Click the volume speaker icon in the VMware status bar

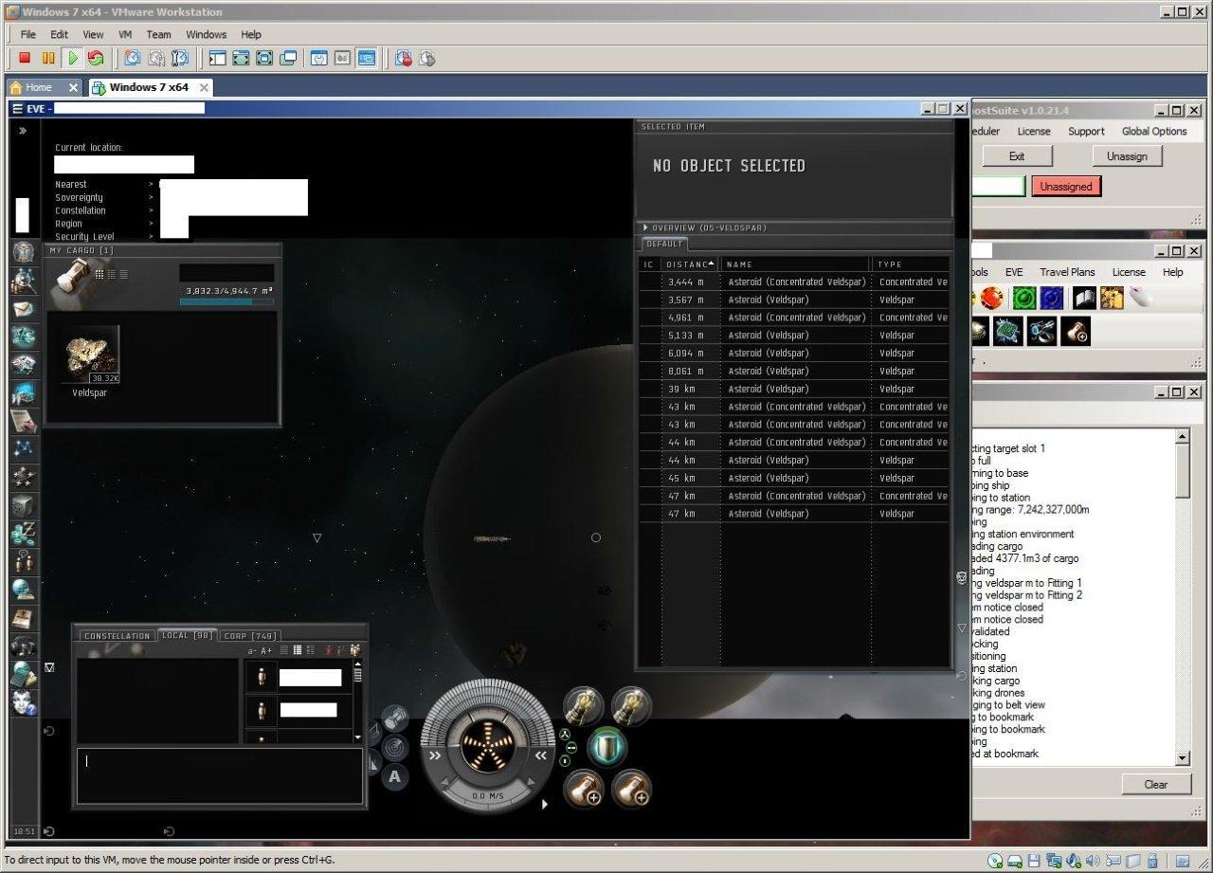[x=1093, y=861]
